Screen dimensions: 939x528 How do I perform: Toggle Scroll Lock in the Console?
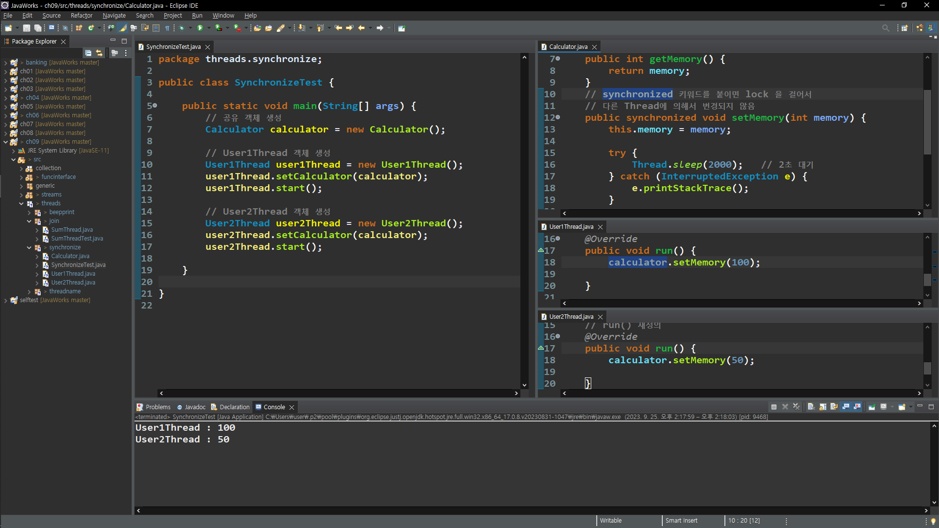coord(823,407)
